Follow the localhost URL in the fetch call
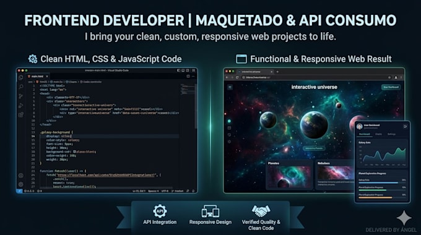The height and width of the screenshot is (235, 421). 106,175
